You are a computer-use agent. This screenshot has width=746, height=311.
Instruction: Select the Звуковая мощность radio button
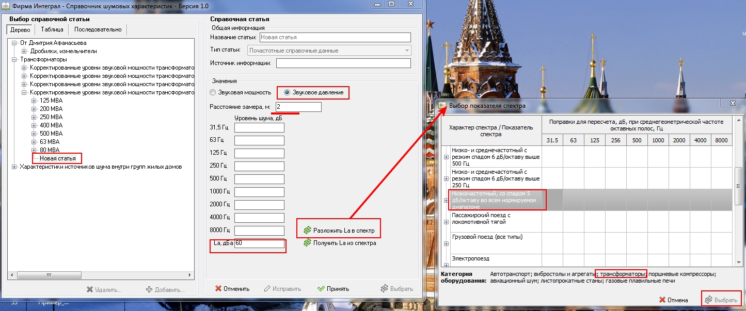pyautogui.click(x=213, y=92)
